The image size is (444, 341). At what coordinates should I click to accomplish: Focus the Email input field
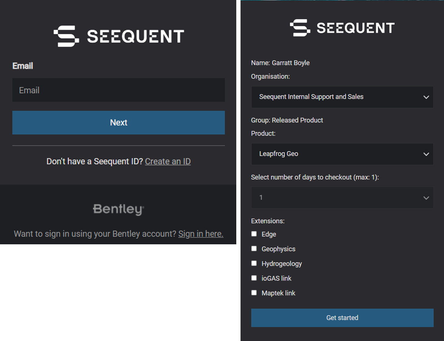point(118,90)
